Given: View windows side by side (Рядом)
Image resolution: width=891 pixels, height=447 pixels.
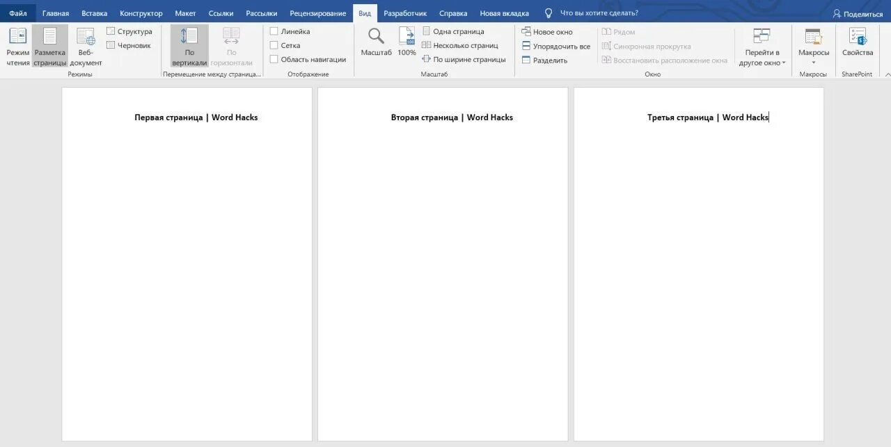Looking at the screenshot, I should (618, 32).
